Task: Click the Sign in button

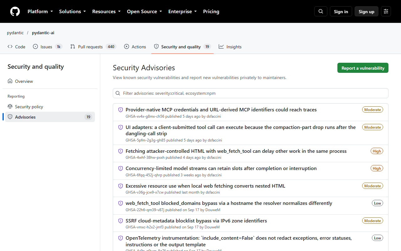Action: (x=341, y=11)
